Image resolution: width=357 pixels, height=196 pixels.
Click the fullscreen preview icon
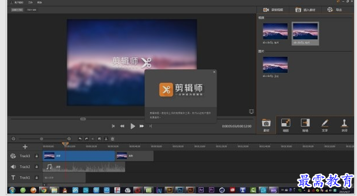click(x=251, y=111)
